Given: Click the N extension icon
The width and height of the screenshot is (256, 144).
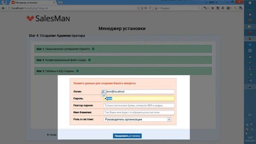Looking at the screenshot, I should (x=240, y=8).
